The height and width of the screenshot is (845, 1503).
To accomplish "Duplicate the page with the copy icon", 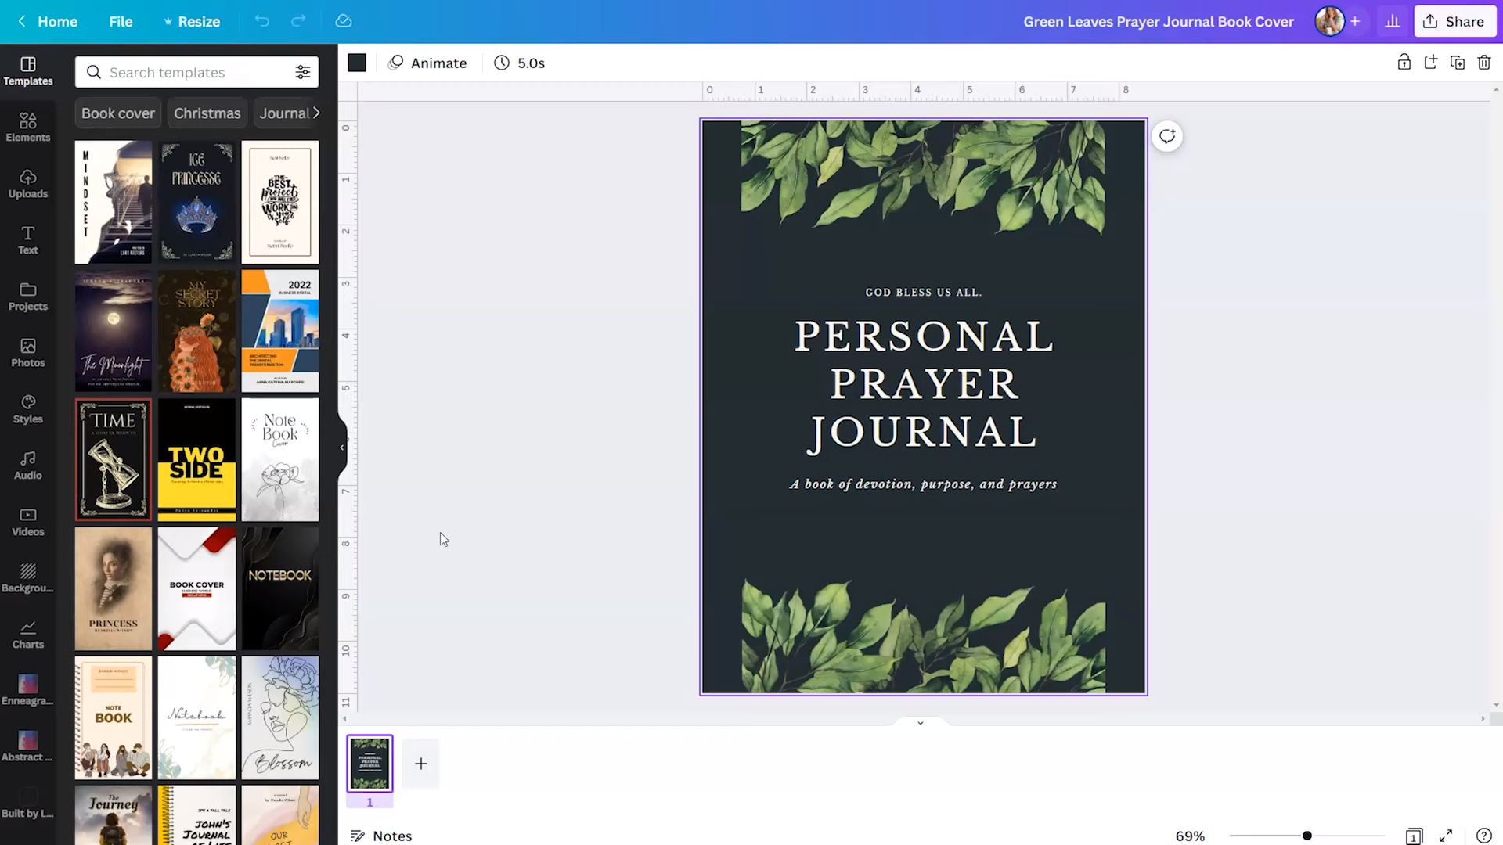I will point(1458,63).
